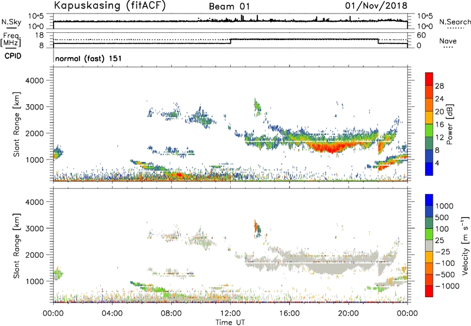The height and width of the screenshot is (326, 471).
Task: Click the '500' value on velocity colorbar
Action: click(442, 218)
